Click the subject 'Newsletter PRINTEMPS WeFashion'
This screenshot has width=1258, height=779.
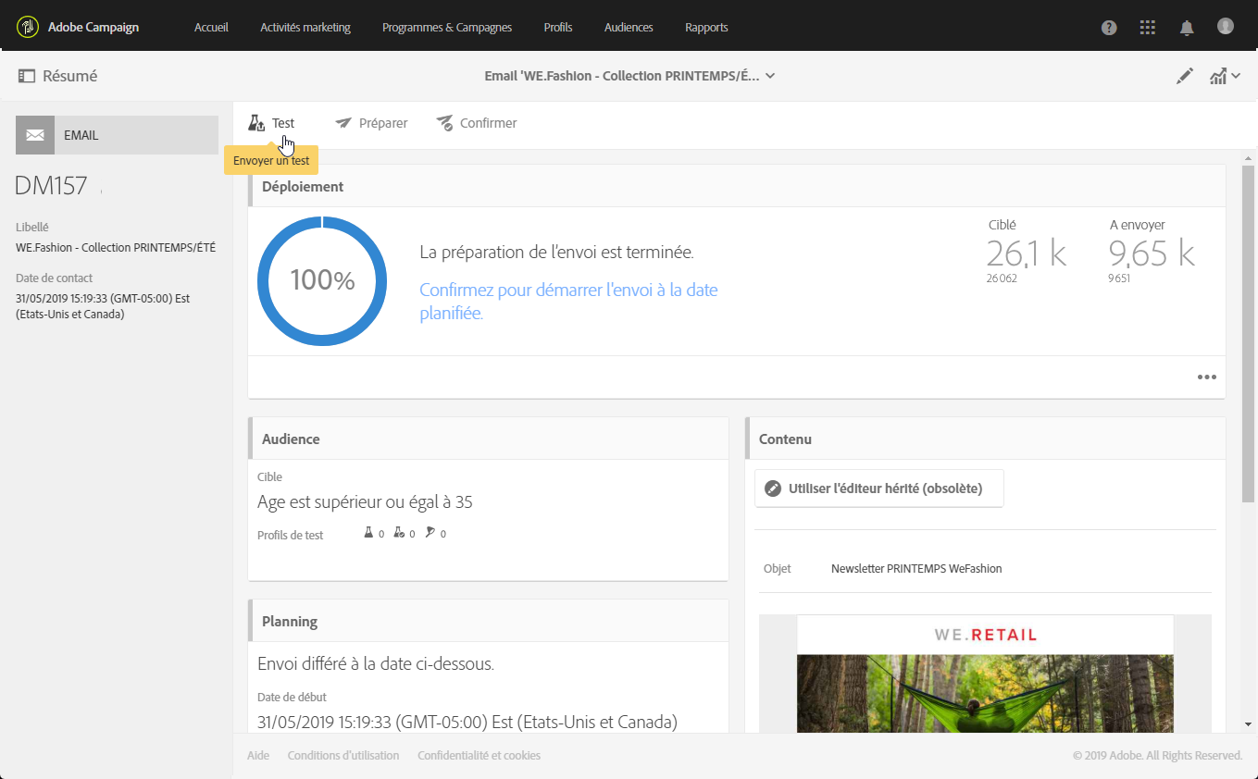(916, 569)
